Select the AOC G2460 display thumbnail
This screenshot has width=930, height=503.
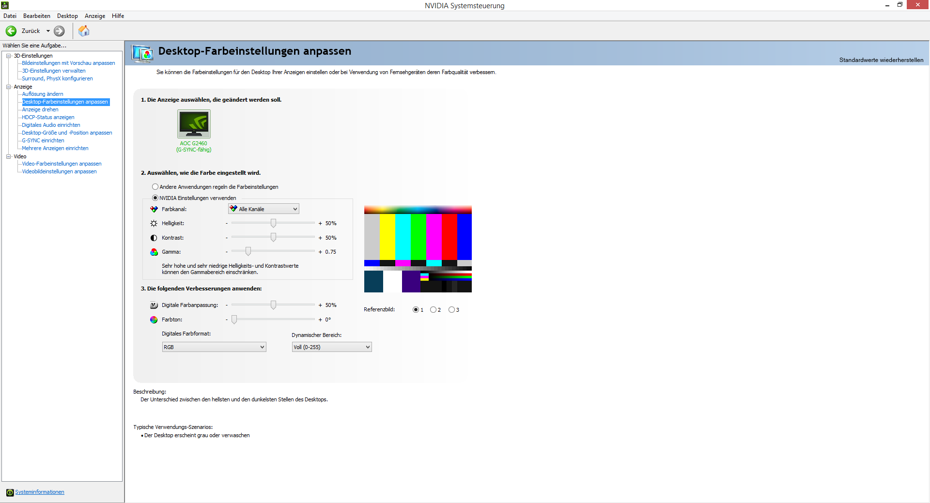[194, 124]
